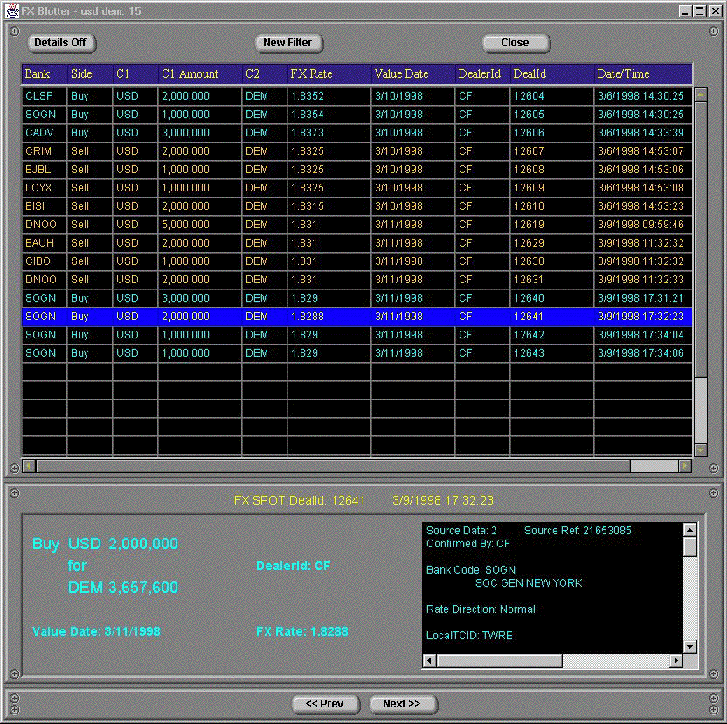
Task: Click table horizontal scroll right arrow
Action: tap(685, 466)
